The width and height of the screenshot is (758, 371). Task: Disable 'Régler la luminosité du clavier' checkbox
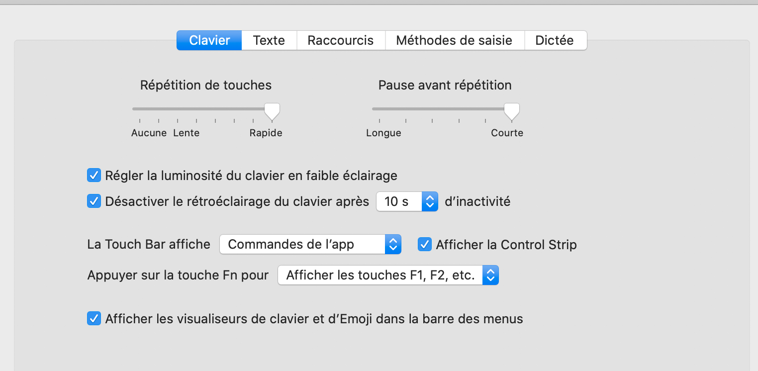94,175
